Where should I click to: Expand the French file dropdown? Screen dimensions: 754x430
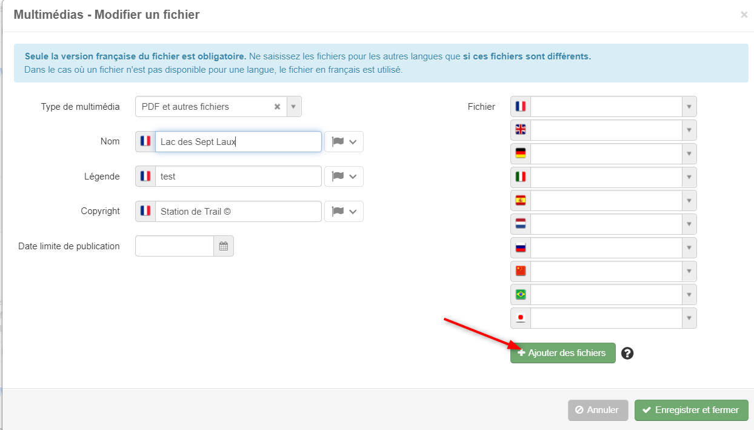[689, 107]
